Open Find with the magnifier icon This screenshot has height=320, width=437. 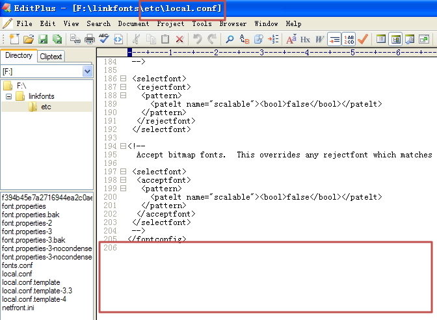click(230, 39)
